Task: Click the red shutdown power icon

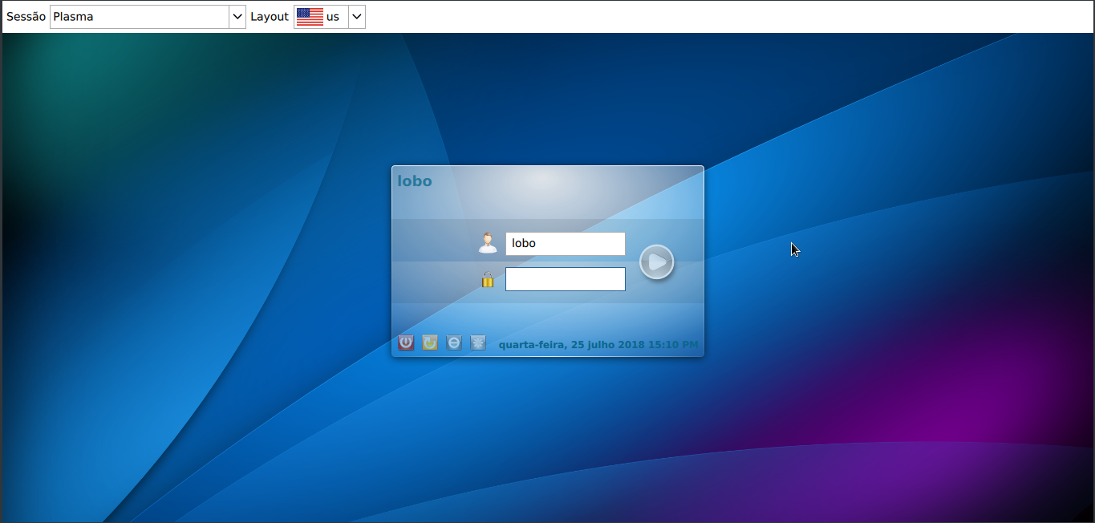Action: pyautogui.click(x=406, y=343)
